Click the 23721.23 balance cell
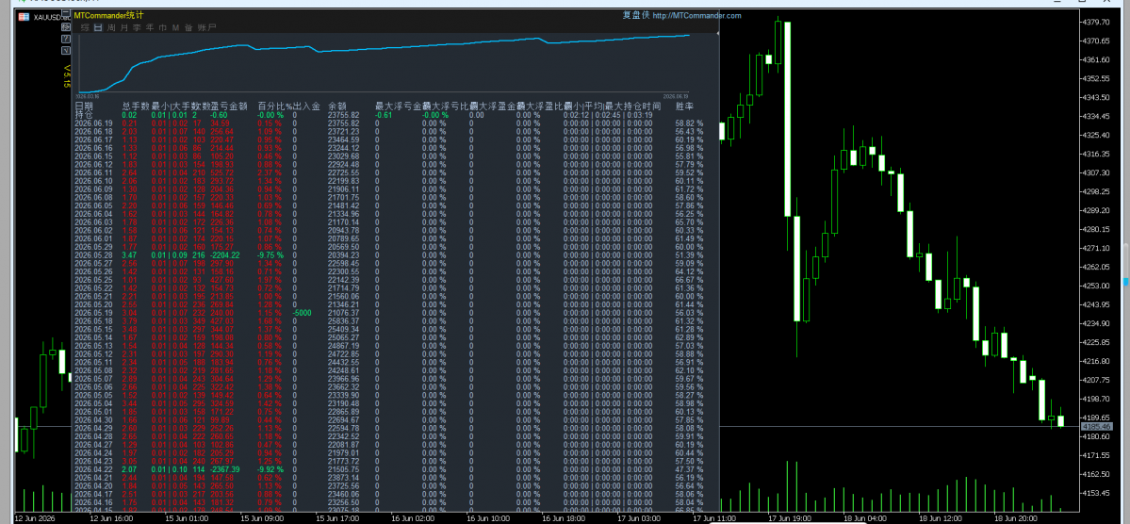1130x524 pixels. pyautogui.click(x=343, y=131)
